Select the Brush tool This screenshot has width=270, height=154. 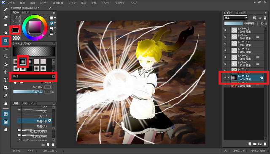click(5, 9)
